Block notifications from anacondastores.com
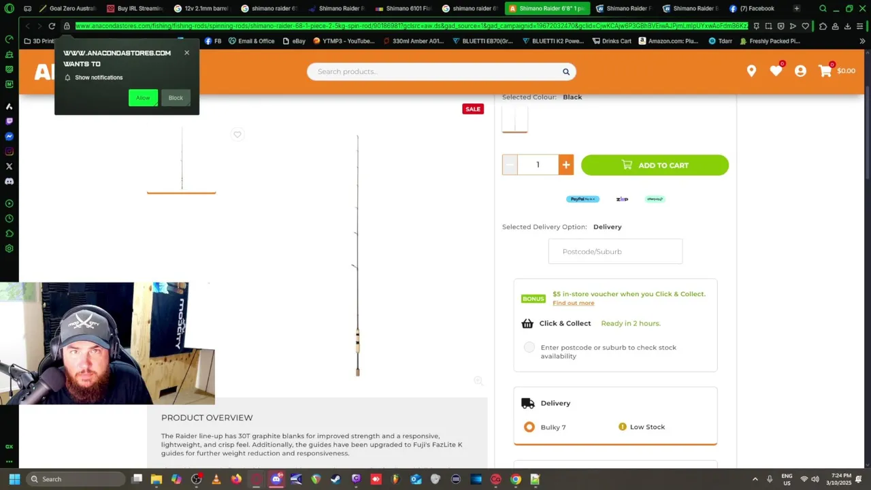The height and width of the screenshot is (490, 871). pyautogui.click(x=176, y=98)
